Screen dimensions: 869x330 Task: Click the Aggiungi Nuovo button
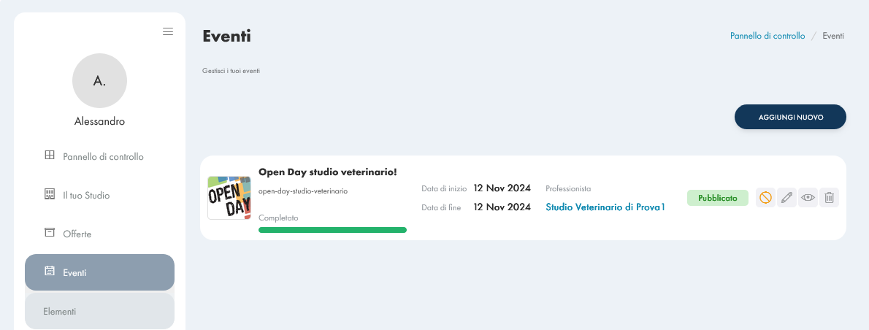[x=790, y=117]
